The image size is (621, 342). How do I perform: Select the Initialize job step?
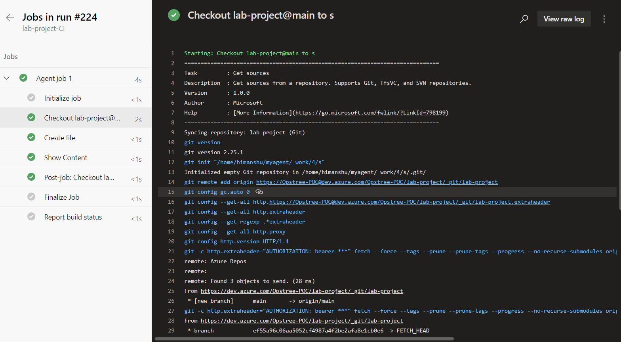coord(76,98)
